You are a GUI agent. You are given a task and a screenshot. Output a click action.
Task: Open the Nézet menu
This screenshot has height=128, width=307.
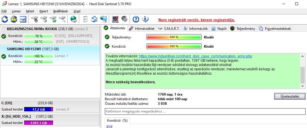[x=30, y=11]
